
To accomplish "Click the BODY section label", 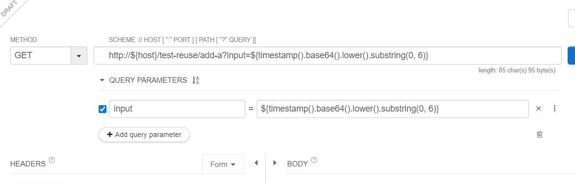I will pos(297,164).
